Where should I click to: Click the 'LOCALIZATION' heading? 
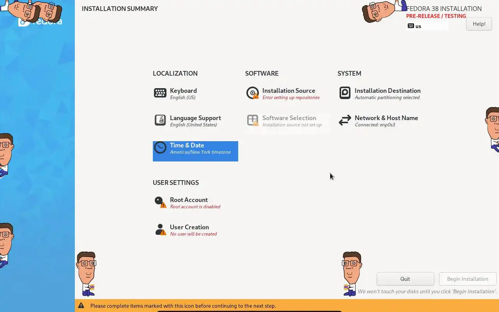point(175,73)
